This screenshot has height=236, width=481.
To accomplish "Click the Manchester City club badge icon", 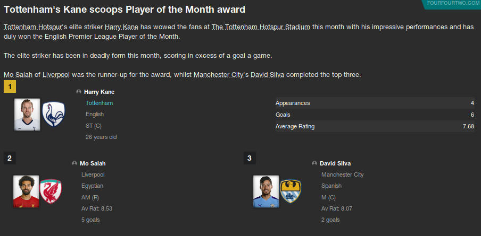I will [291, 191].
